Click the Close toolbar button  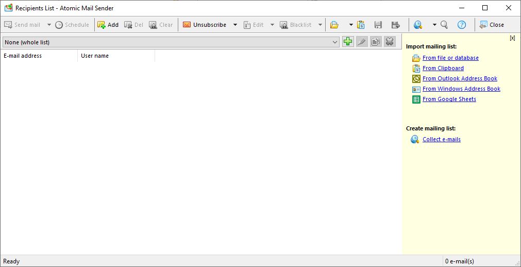click(x=492, y=25)
